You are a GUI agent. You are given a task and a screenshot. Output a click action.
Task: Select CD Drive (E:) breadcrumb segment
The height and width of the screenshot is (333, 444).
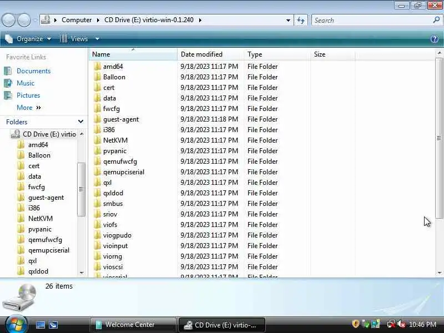(x=149, y=20)
